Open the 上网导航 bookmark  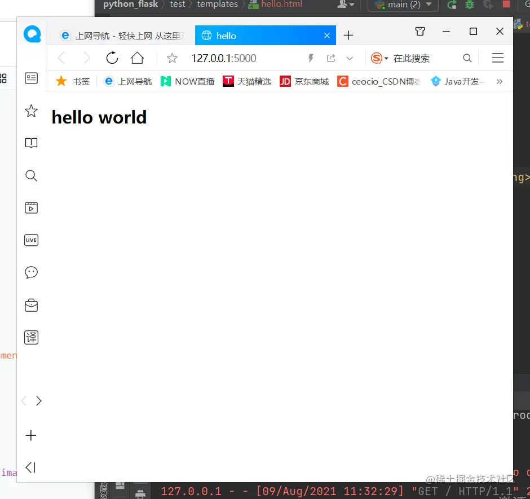click(128, 82)
